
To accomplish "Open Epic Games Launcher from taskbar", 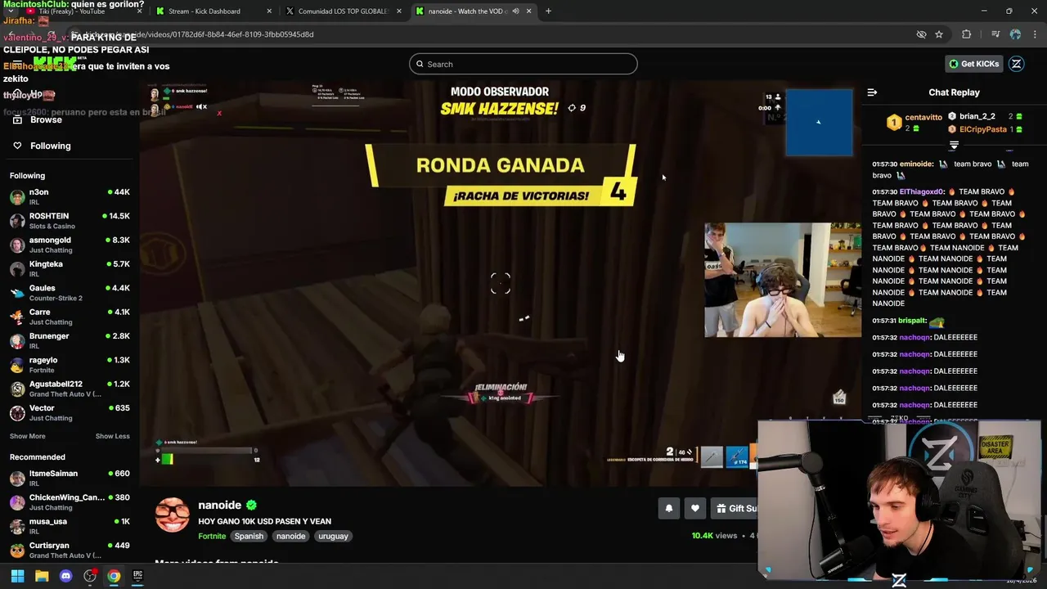I will click(137, 576).
